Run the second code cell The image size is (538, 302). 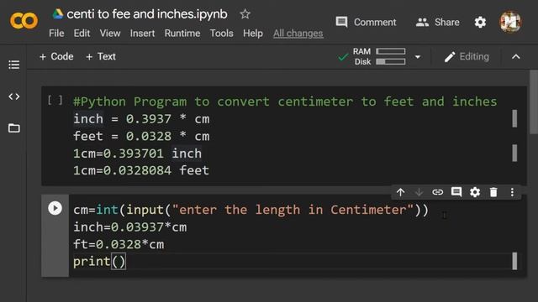coord(55,208)
